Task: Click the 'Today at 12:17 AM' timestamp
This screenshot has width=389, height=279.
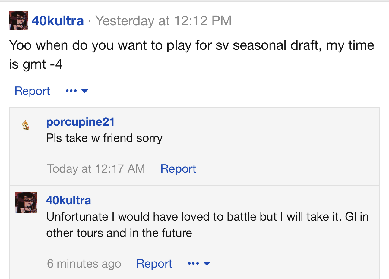Action: click(x=96, y=169)
